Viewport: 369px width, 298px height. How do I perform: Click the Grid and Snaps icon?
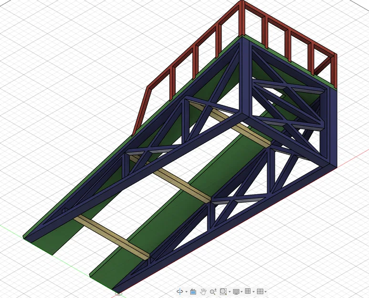pyautogui.click(x=248, y=291)
